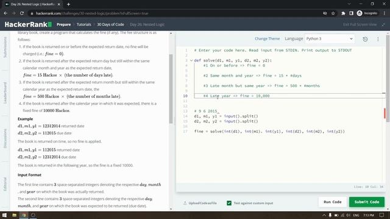Click the third-party cookies blocked eye icon
Viewport: 390px width, 219px height.
pyautogui.click(x=325, y=13)
